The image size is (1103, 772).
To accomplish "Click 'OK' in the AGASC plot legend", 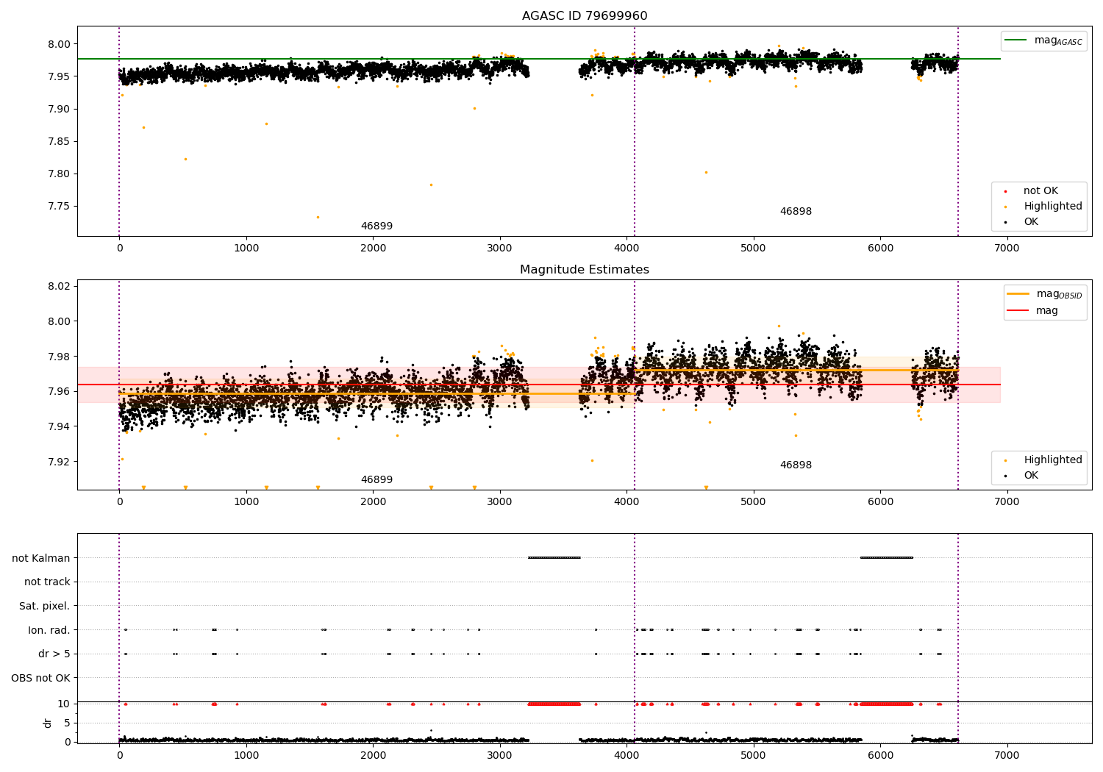I will [1031, 222].
